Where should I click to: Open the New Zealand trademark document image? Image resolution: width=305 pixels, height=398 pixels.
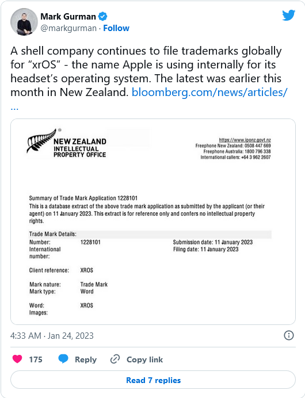153,221
